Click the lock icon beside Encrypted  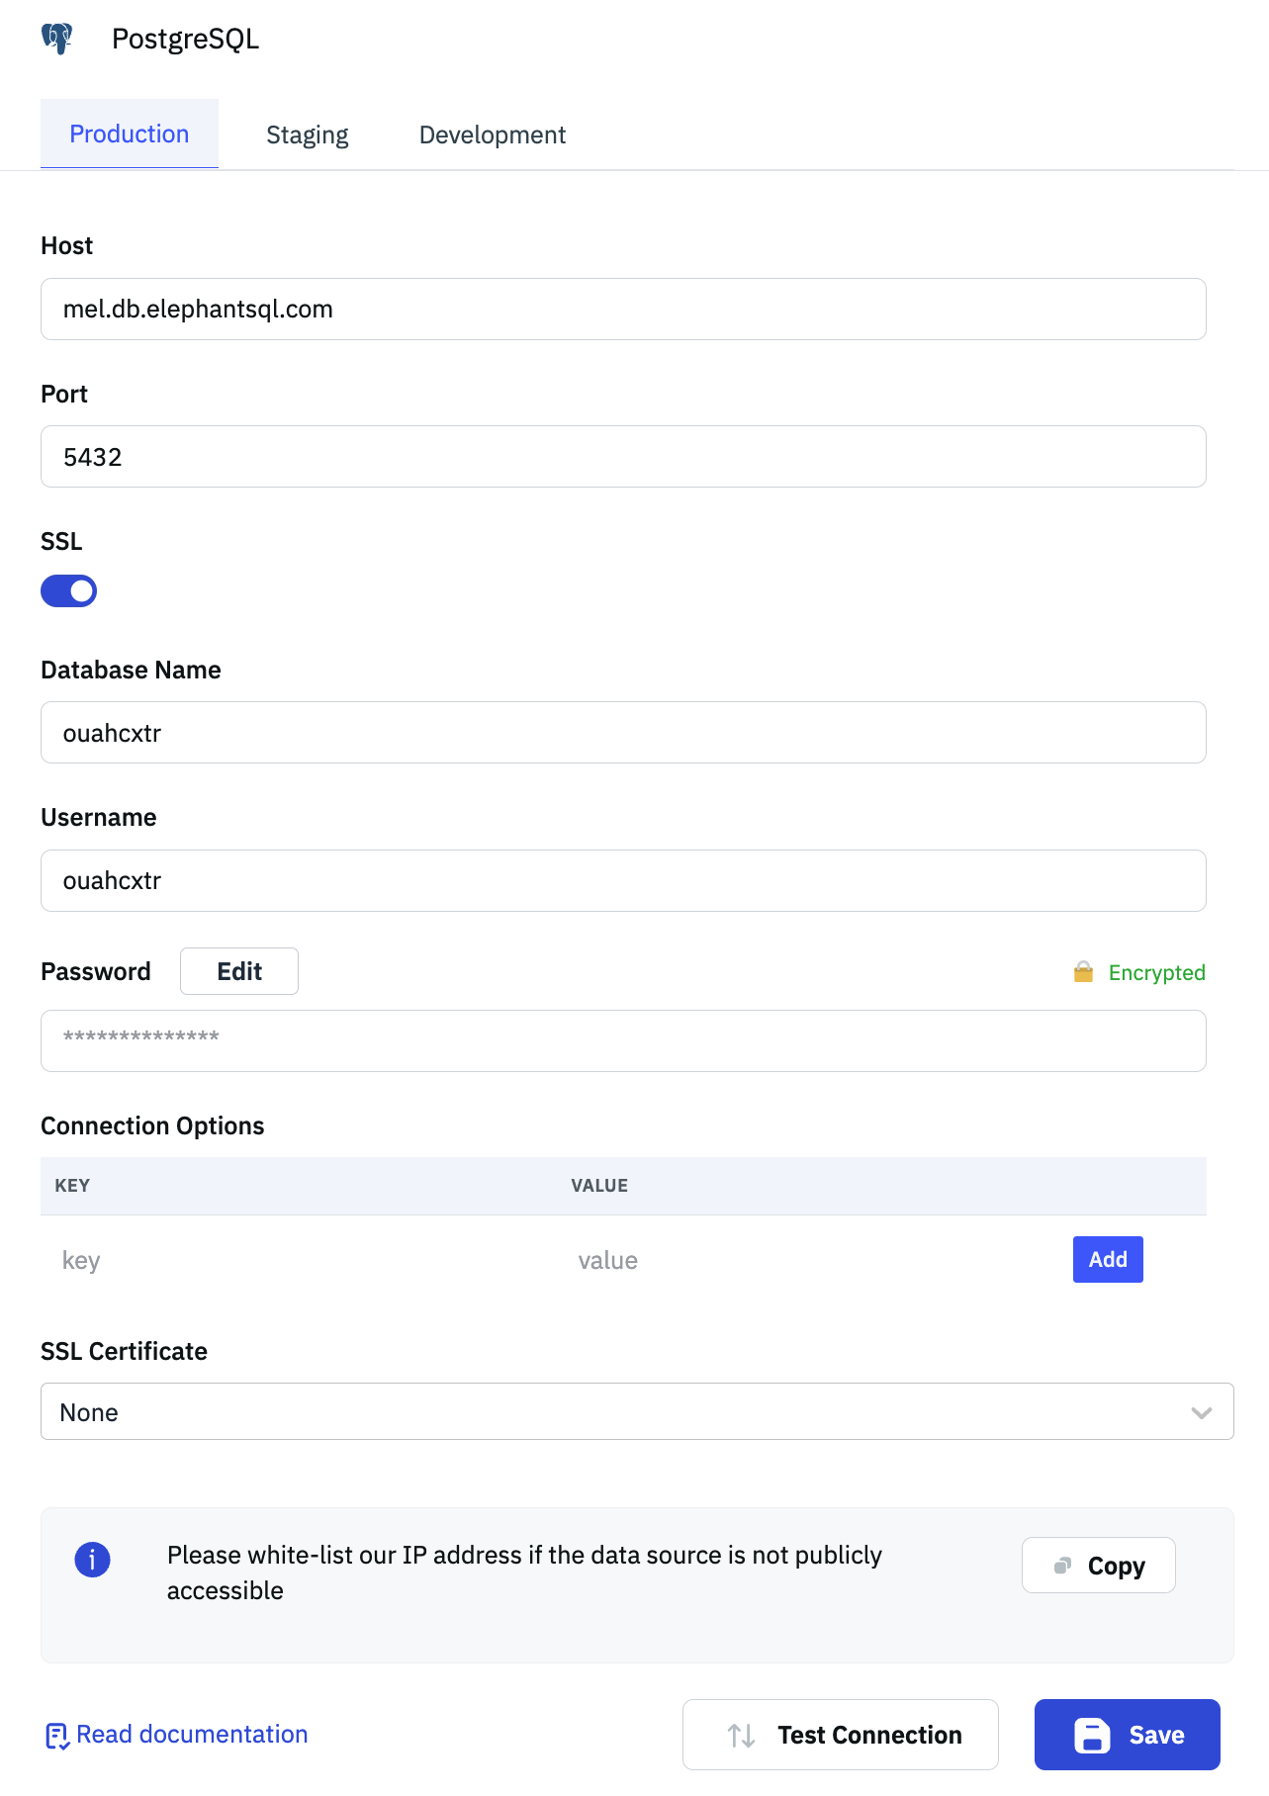click(1083, 972)
